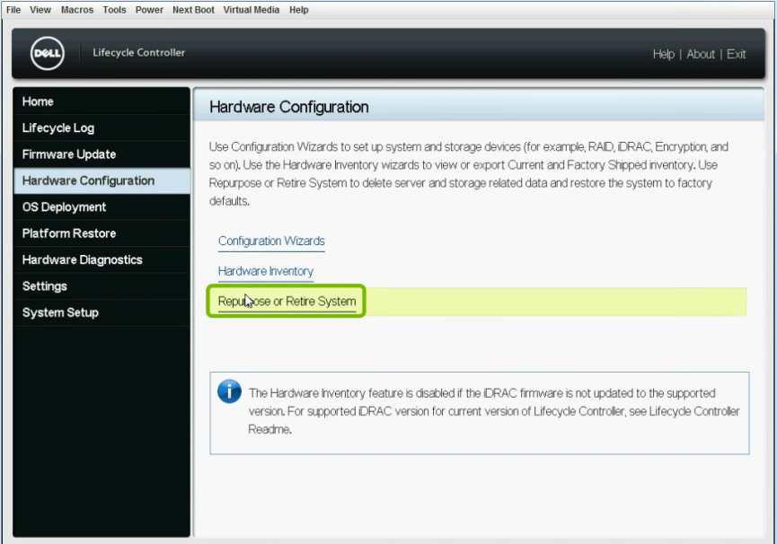Image resolution: width=777 pixels, height=544 pixels.
Task: Open the Repurpose or Retire System wizard
Action: click(286, 302)
